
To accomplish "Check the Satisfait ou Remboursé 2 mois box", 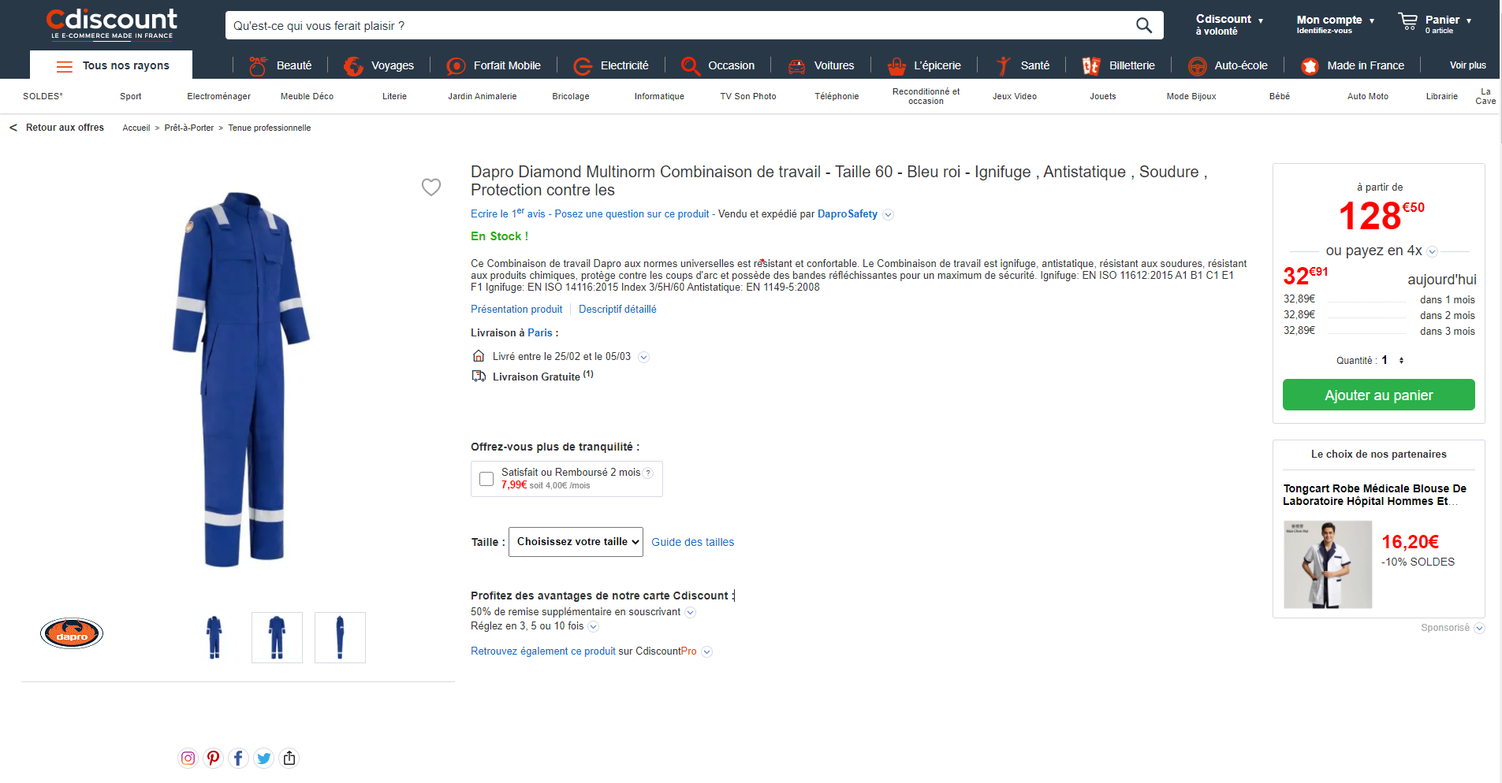I will click(x=486, y=479).
